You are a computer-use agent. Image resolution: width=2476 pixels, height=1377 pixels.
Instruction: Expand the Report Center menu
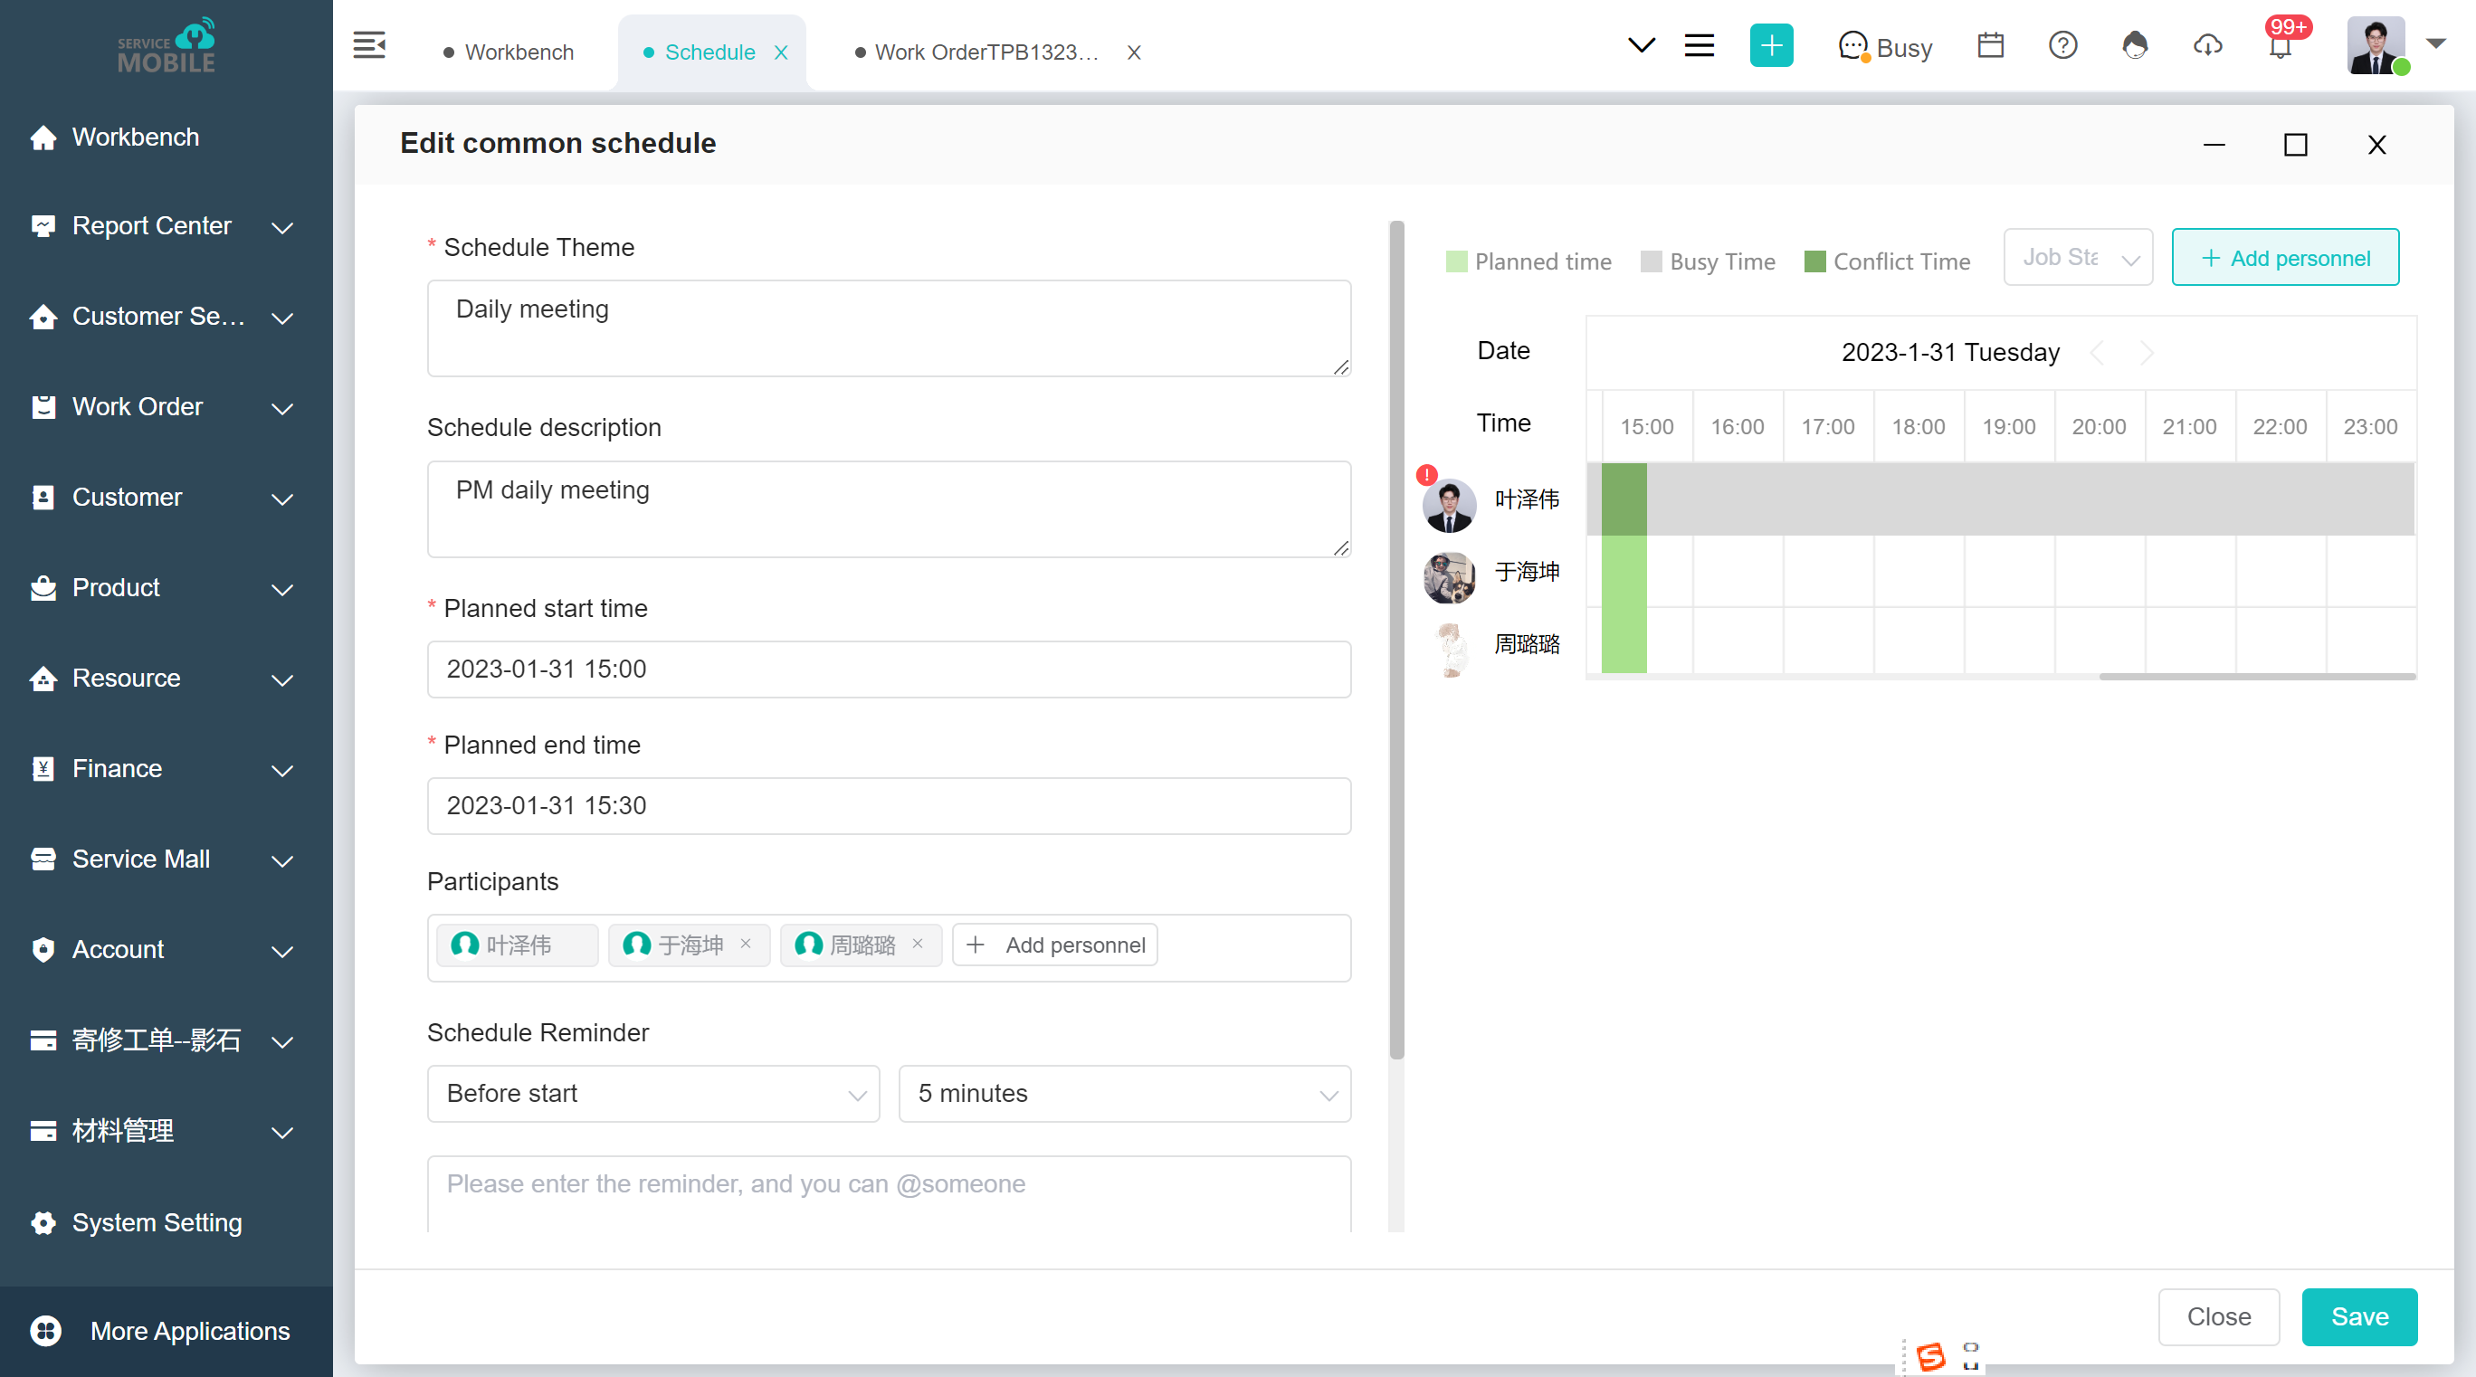[x=281, y=228]
